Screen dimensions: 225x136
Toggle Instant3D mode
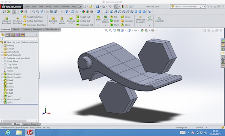click(x=159, y=19)
